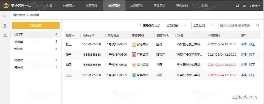Select the second sidebar icon below clipboard
264x104 pixels.
5,36
